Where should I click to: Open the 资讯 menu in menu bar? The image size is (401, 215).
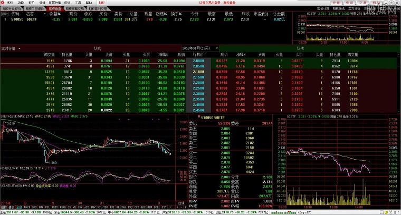coord(67,3)
